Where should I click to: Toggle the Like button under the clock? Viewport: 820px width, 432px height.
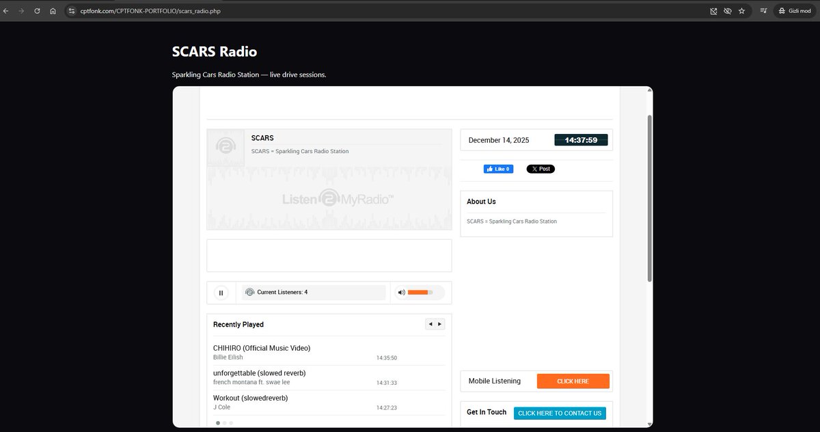(498, 168)
